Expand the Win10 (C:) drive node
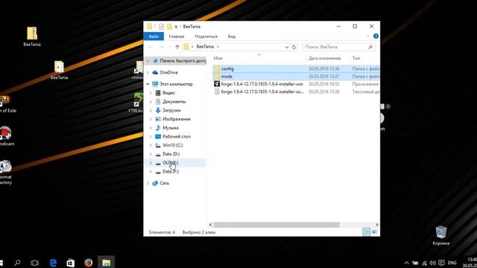Screen dimensions: 477x268 pos(151,146)
